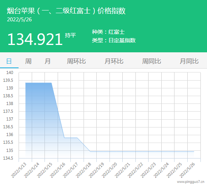Open the 月环比 tab

pos(114,61)
